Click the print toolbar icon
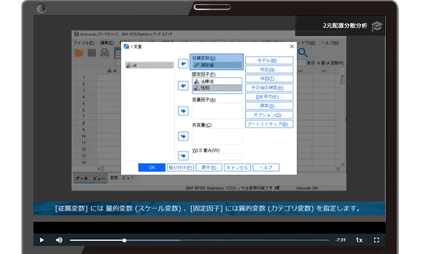 coord(104,53)
